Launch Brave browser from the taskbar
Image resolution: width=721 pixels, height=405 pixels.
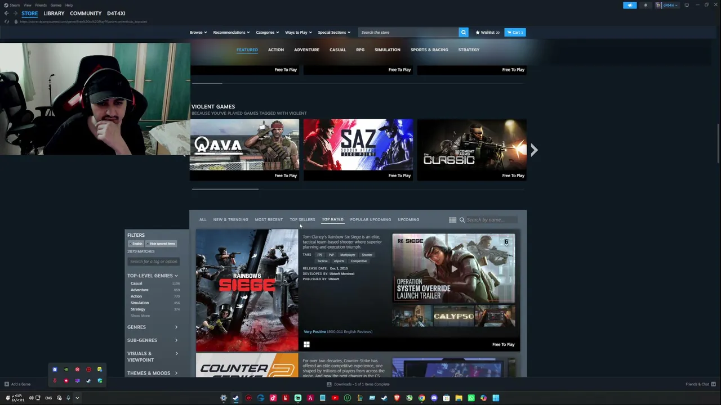(x=397, y=398)
